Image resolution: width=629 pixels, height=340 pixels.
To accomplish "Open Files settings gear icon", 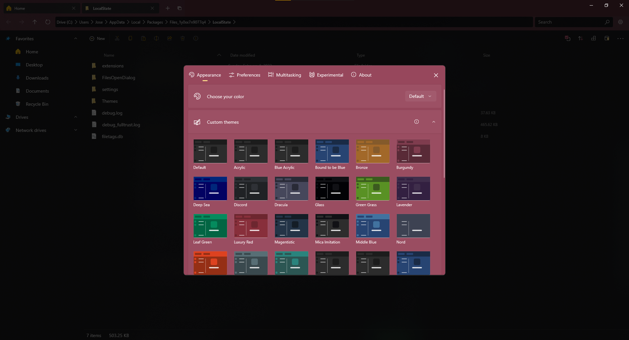I will click(620, 22).
